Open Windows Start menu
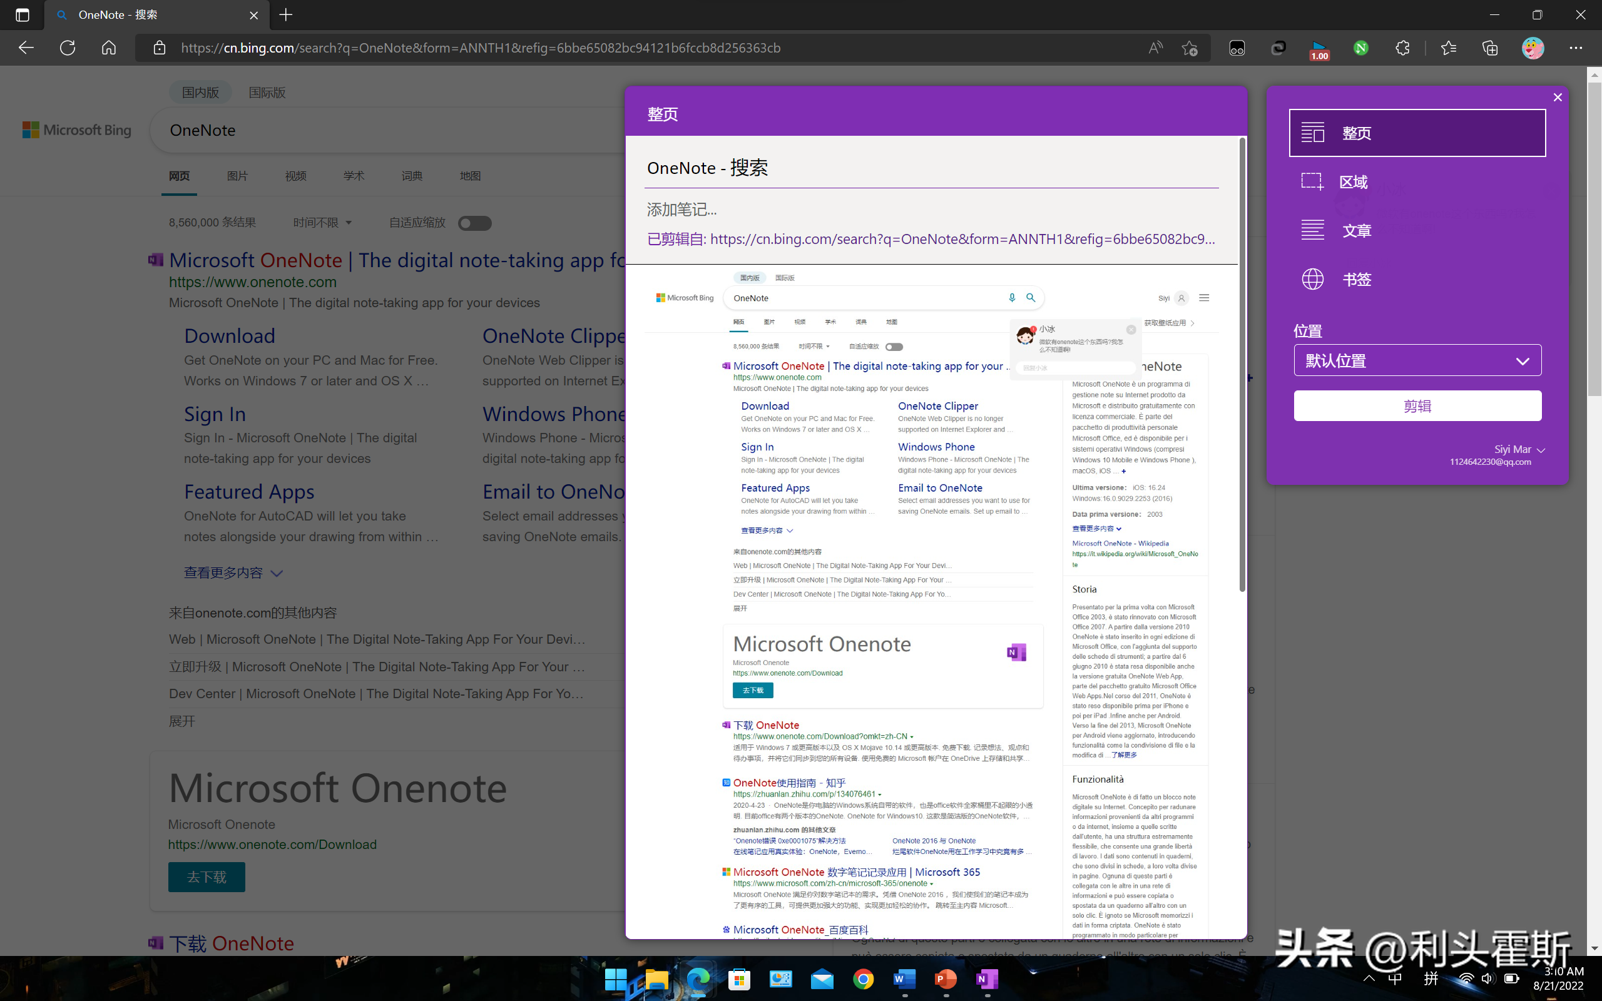The height and width of the screenshot is (1001, 1602). point(616,979)
